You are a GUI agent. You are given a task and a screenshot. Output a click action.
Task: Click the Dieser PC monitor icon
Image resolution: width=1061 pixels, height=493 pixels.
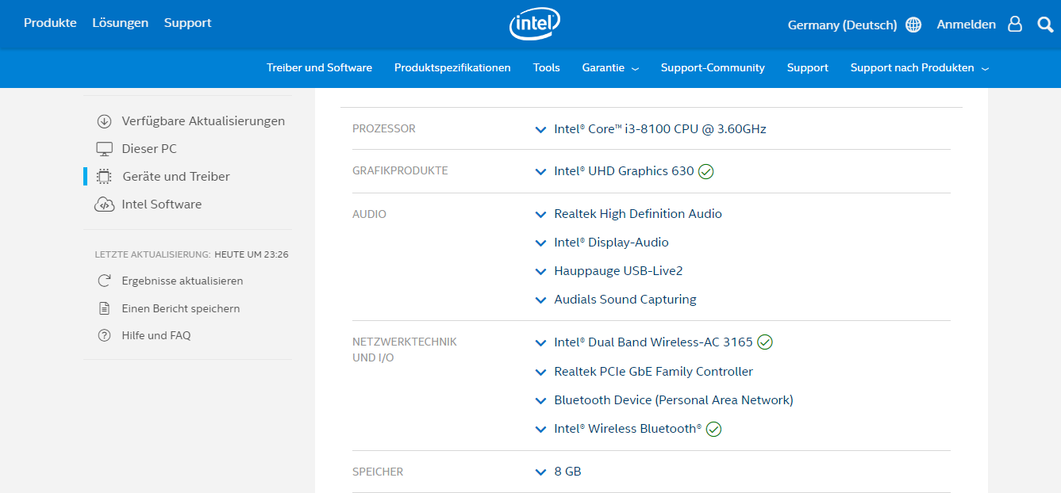104,149
